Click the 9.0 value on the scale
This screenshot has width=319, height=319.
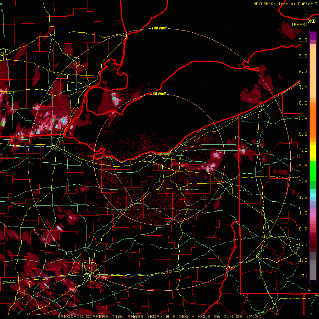click(303, 56)
